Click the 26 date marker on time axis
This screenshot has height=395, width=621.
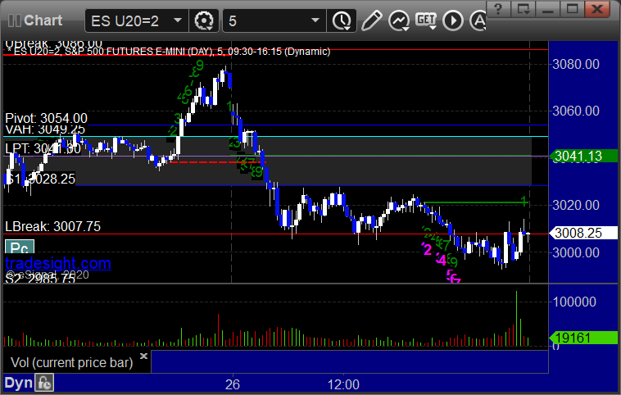pos(233,384)
